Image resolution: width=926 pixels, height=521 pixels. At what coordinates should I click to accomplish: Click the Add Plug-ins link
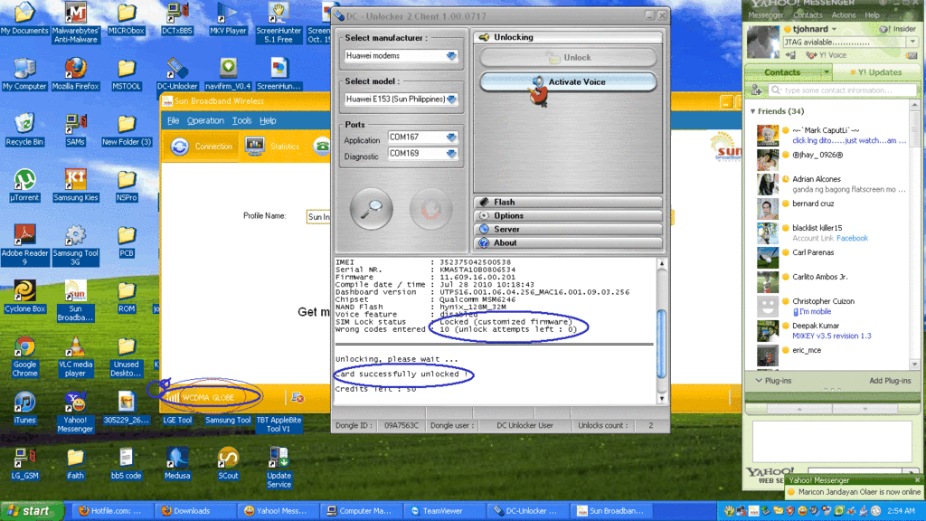[x=890, y=381]
